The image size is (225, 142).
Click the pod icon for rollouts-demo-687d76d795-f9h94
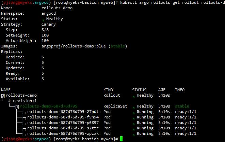24,118
